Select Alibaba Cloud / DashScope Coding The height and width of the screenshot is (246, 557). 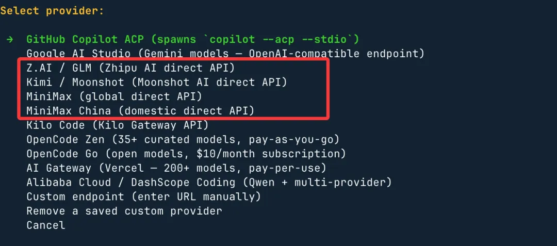point(209,183)
